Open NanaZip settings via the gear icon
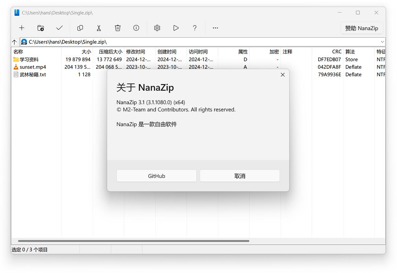Image resolution: width=397 pixels, height=273 pixels. 157,28
